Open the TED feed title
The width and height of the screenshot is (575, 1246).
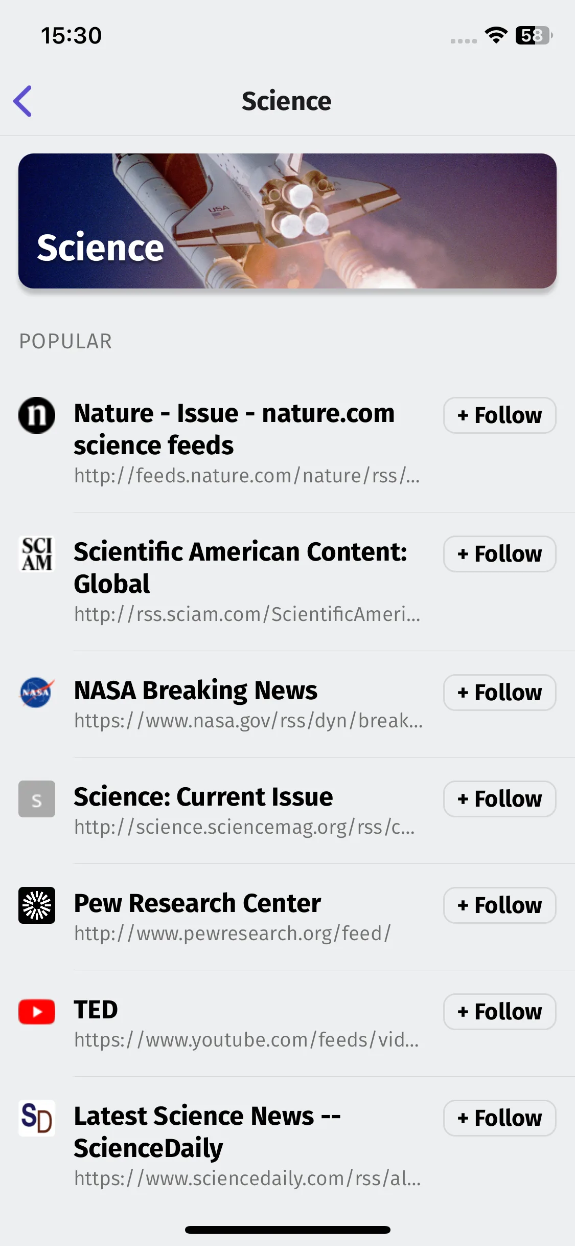96,1010
